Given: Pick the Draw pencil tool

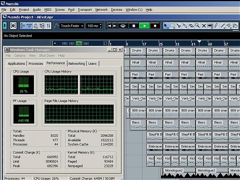Looking at the screenshot, I should click(x=216, y=26).
